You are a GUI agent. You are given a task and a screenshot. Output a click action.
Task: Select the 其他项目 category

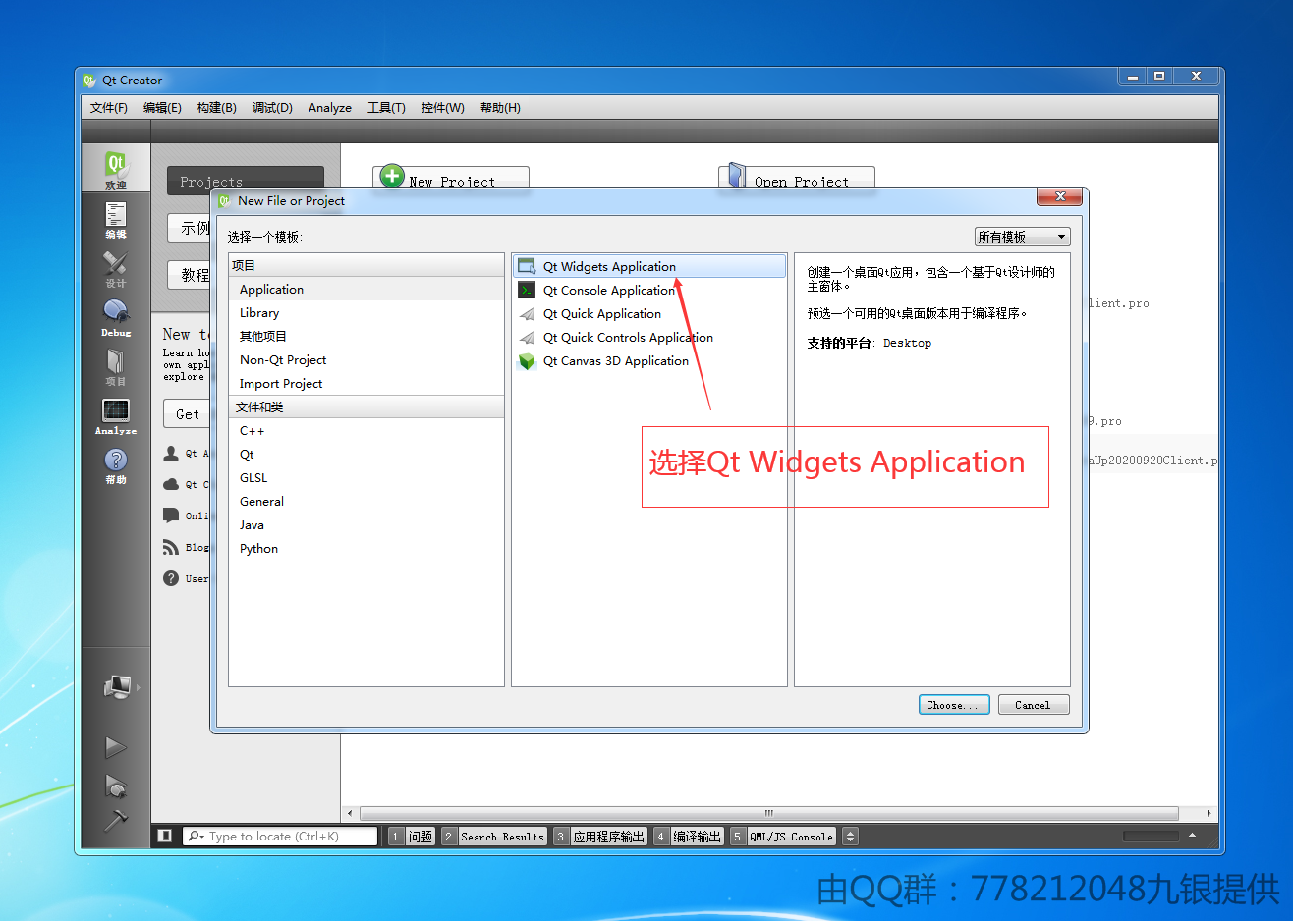tap(365, 337)
